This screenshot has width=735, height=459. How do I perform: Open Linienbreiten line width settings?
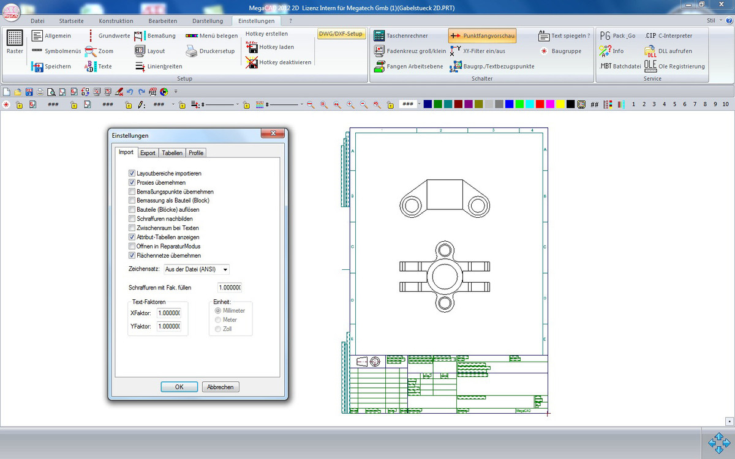coord(158,66)
